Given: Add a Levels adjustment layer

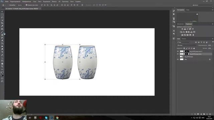Looking at the screenshot, I should click(x=185, y=29).
